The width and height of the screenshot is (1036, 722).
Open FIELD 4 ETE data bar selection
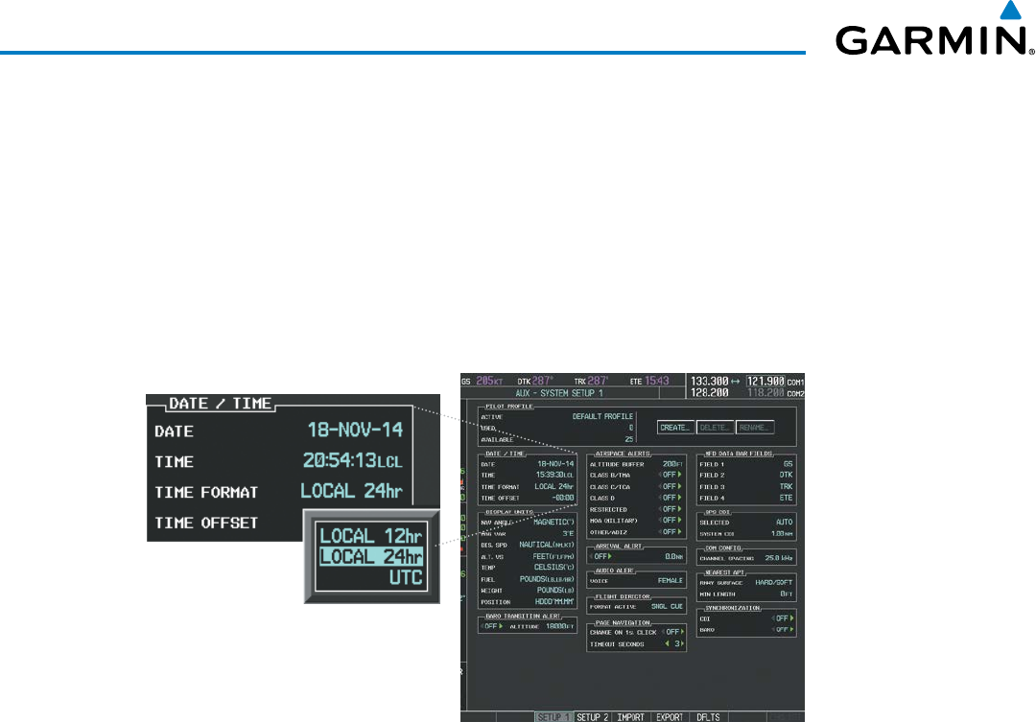coord(786,498)
